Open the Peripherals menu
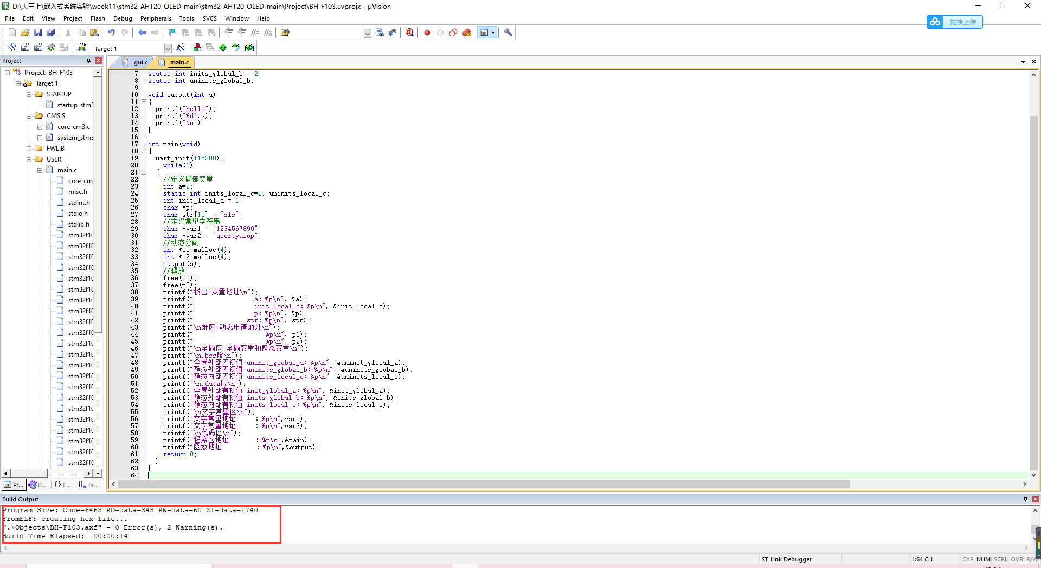 [156, 18]
